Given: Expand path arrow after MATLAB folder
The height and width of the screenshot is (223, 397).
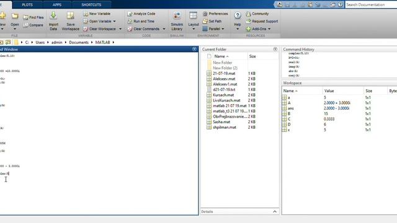Looking at the screenshot, I should pos(114,42).
